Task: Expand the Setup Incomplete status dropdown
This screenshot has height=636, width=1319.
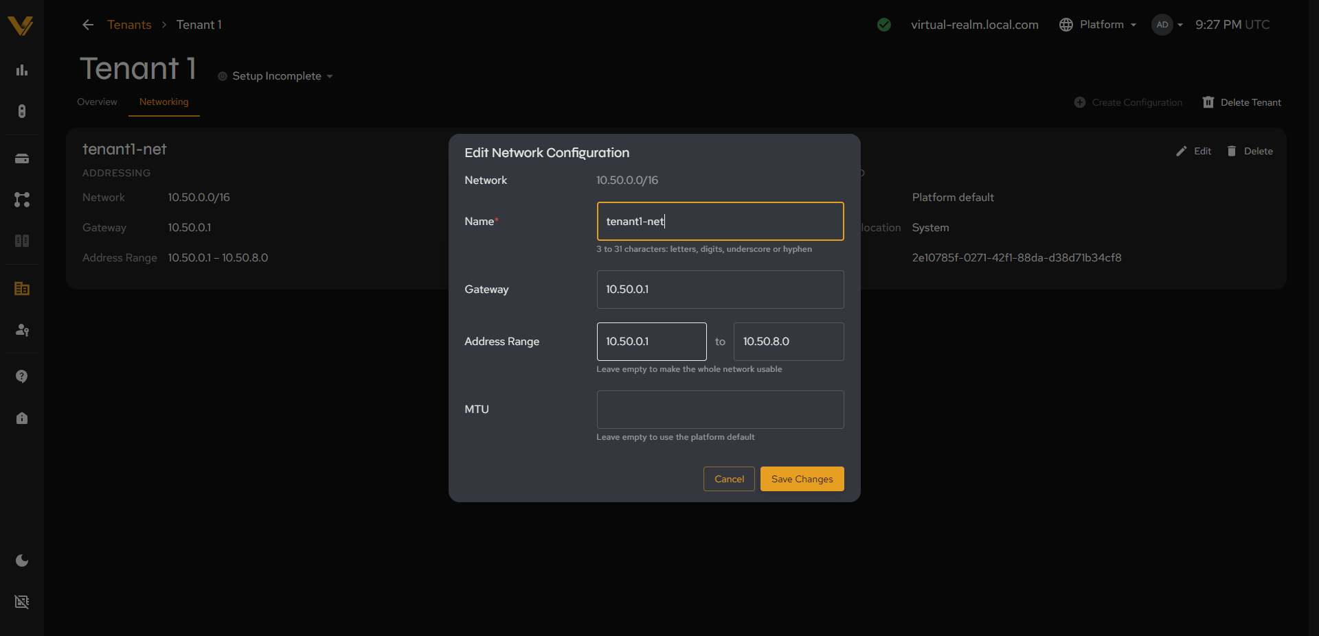Action: pyautogui.click(x=275, y=76)
